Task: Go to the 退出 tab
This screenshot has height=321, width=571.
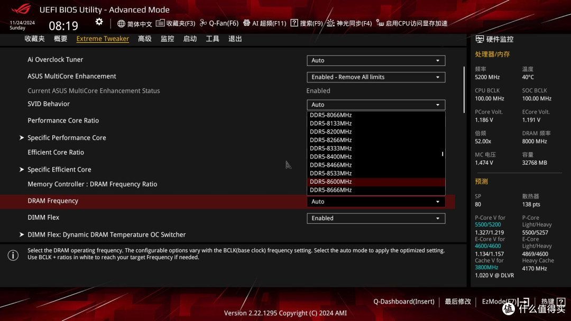Action: pyautogui.click(x=235, y=39)
